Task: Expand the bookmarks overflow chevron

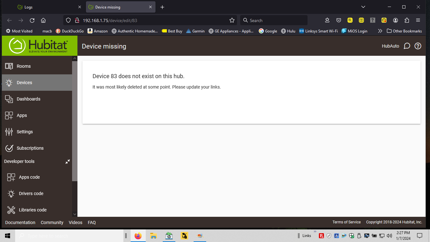Action: click(x=380, y=31)
